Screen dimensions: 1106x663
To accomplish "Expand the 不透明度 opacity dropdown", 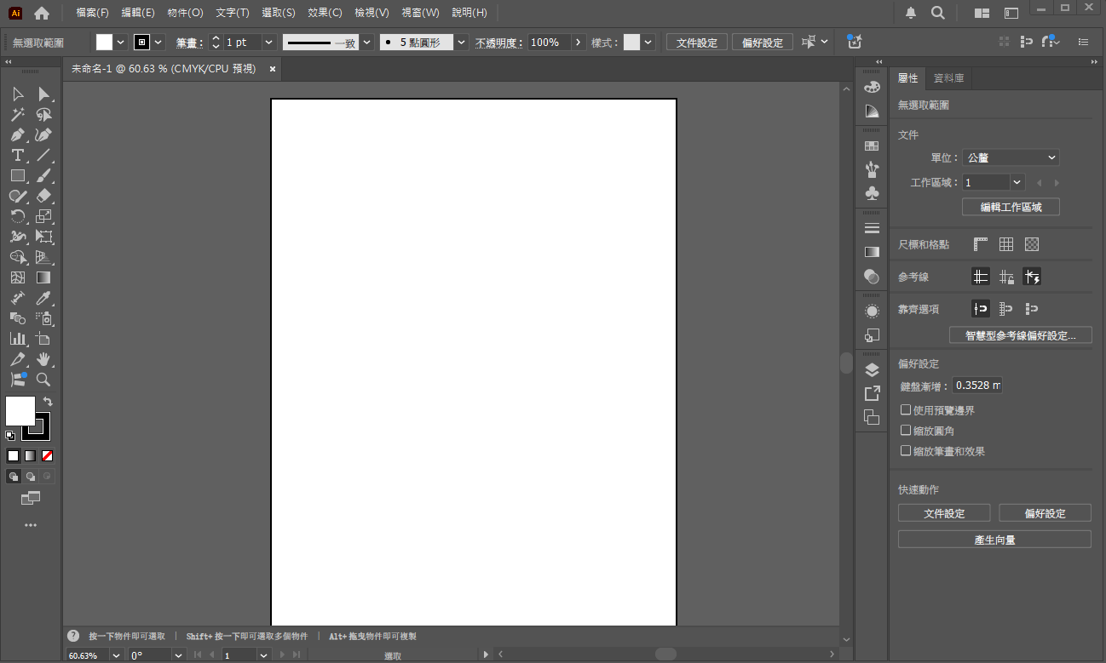I will tap(579, 43).
